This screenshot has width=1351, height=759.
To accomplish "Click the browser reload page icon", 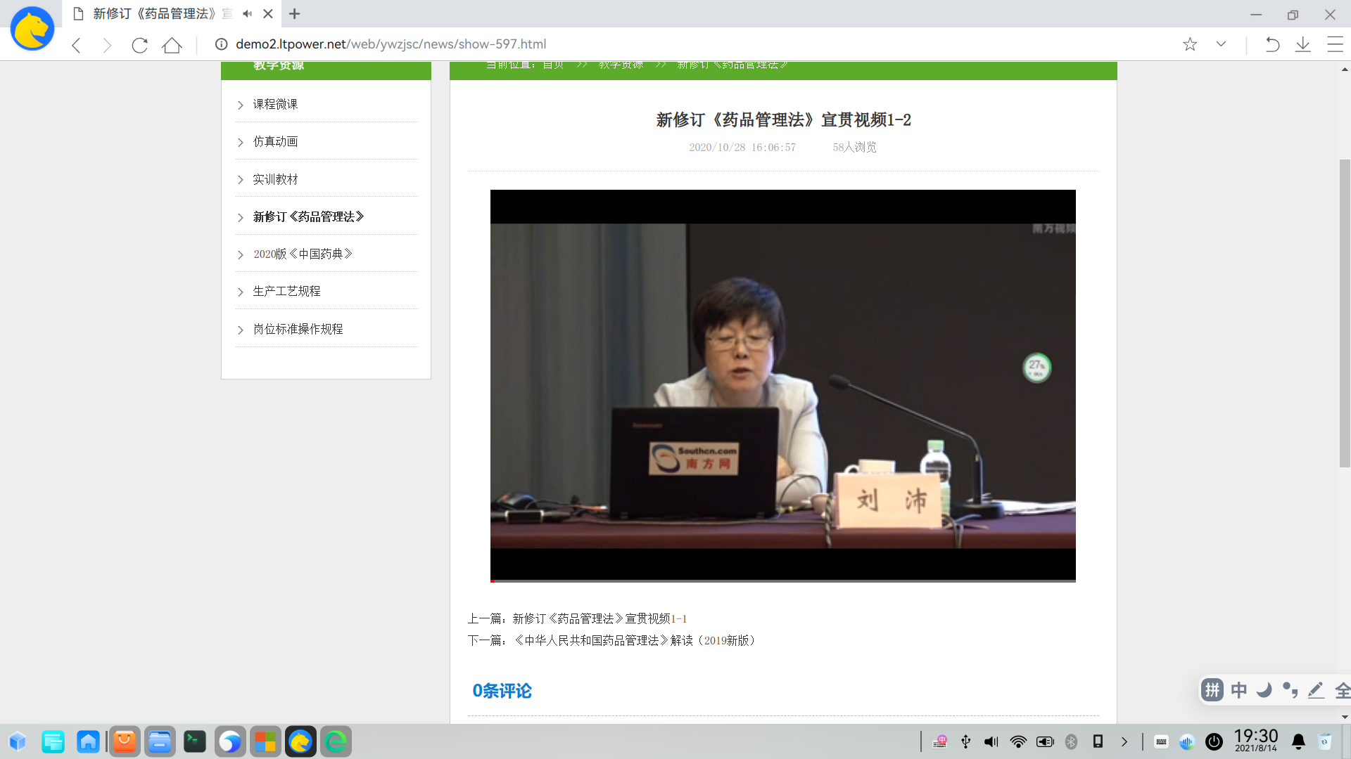I will pos(139,45).
